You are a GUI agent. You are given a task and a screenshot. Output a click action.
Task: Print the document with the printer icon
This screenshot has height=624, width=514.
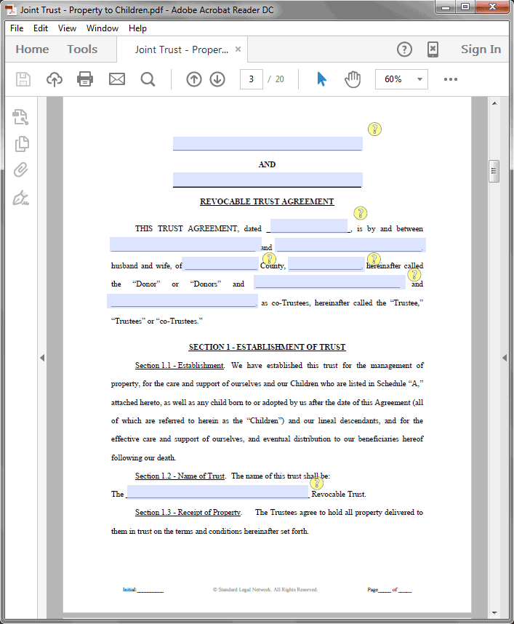pyautogui.click(x=85, y=79)
